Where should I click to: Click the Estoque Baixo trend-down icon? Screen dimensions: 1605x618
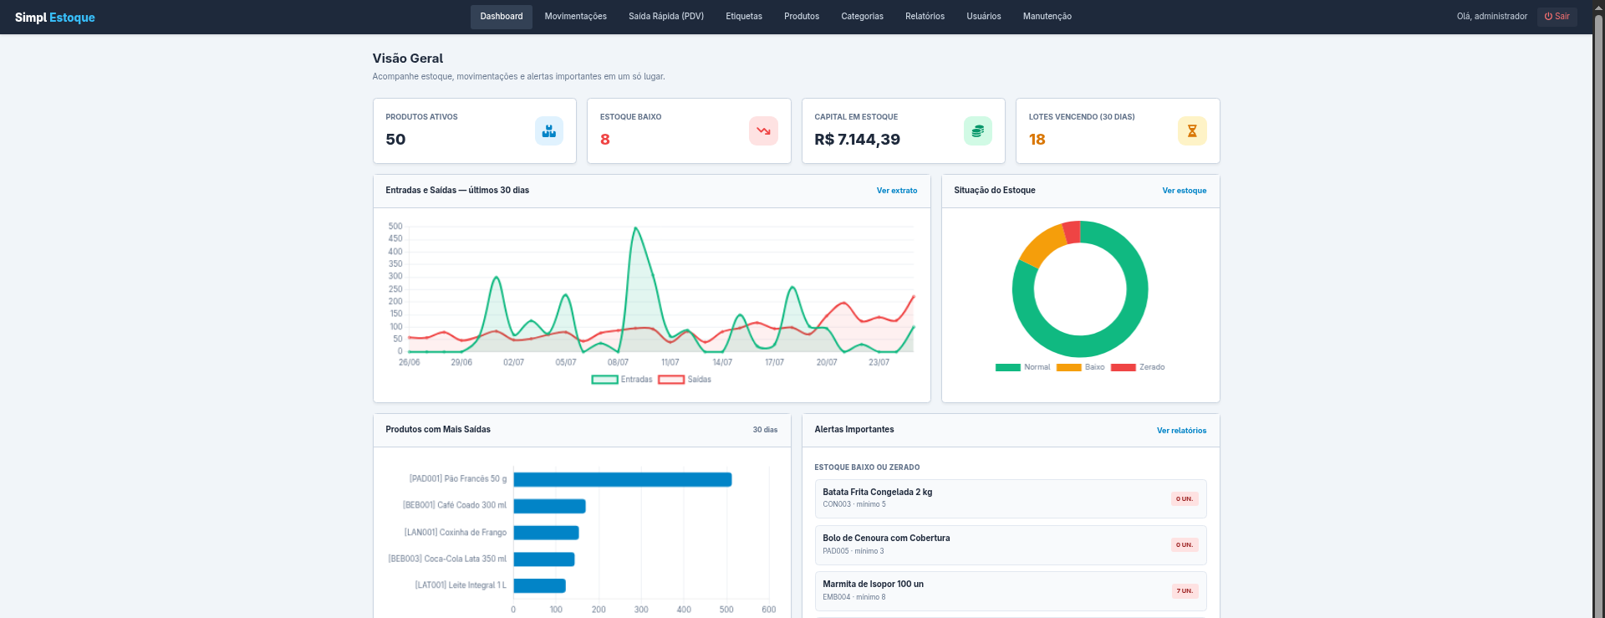pos(763,131)
